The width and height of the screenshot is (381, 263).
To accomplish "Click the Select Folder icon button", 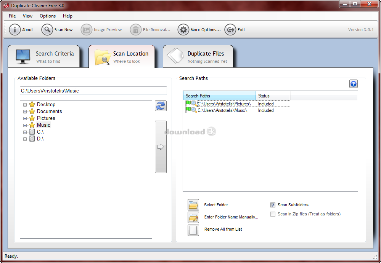I will pos(193,205).
